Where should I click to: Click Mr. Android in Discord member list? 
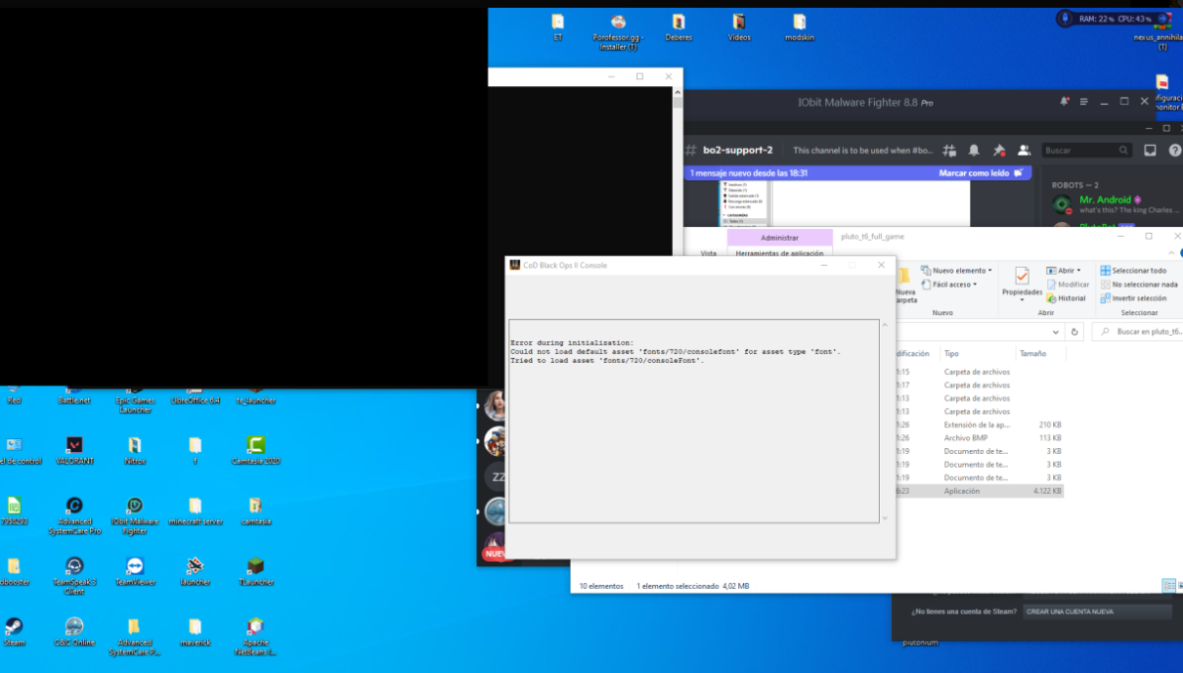[1105, 200]
